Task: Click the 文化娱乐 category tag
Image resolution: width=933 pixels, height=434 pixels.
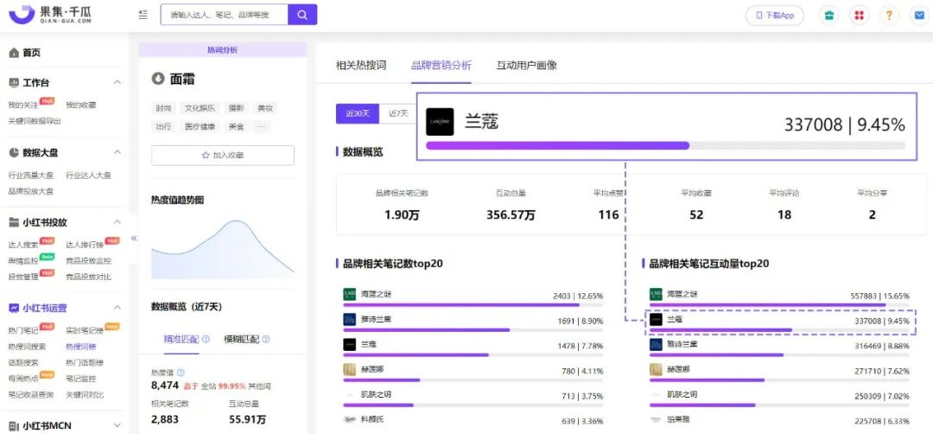Action: [x=200, y=108]
